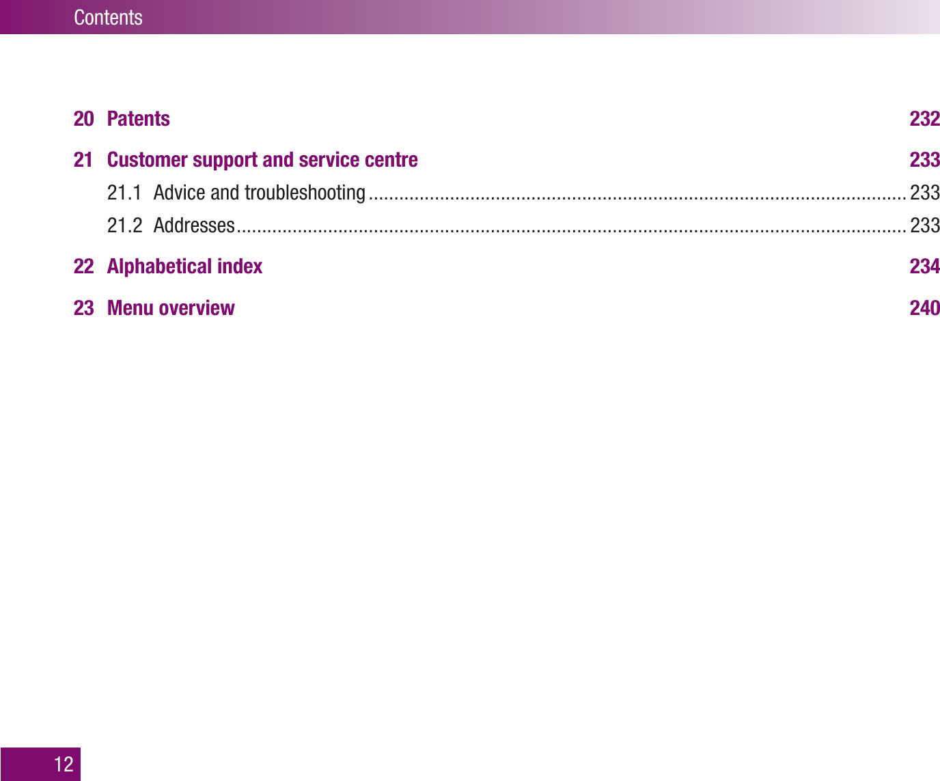Select page number 232 beside Patents
This screenshot has width=940, height=781.
point(925,119)
